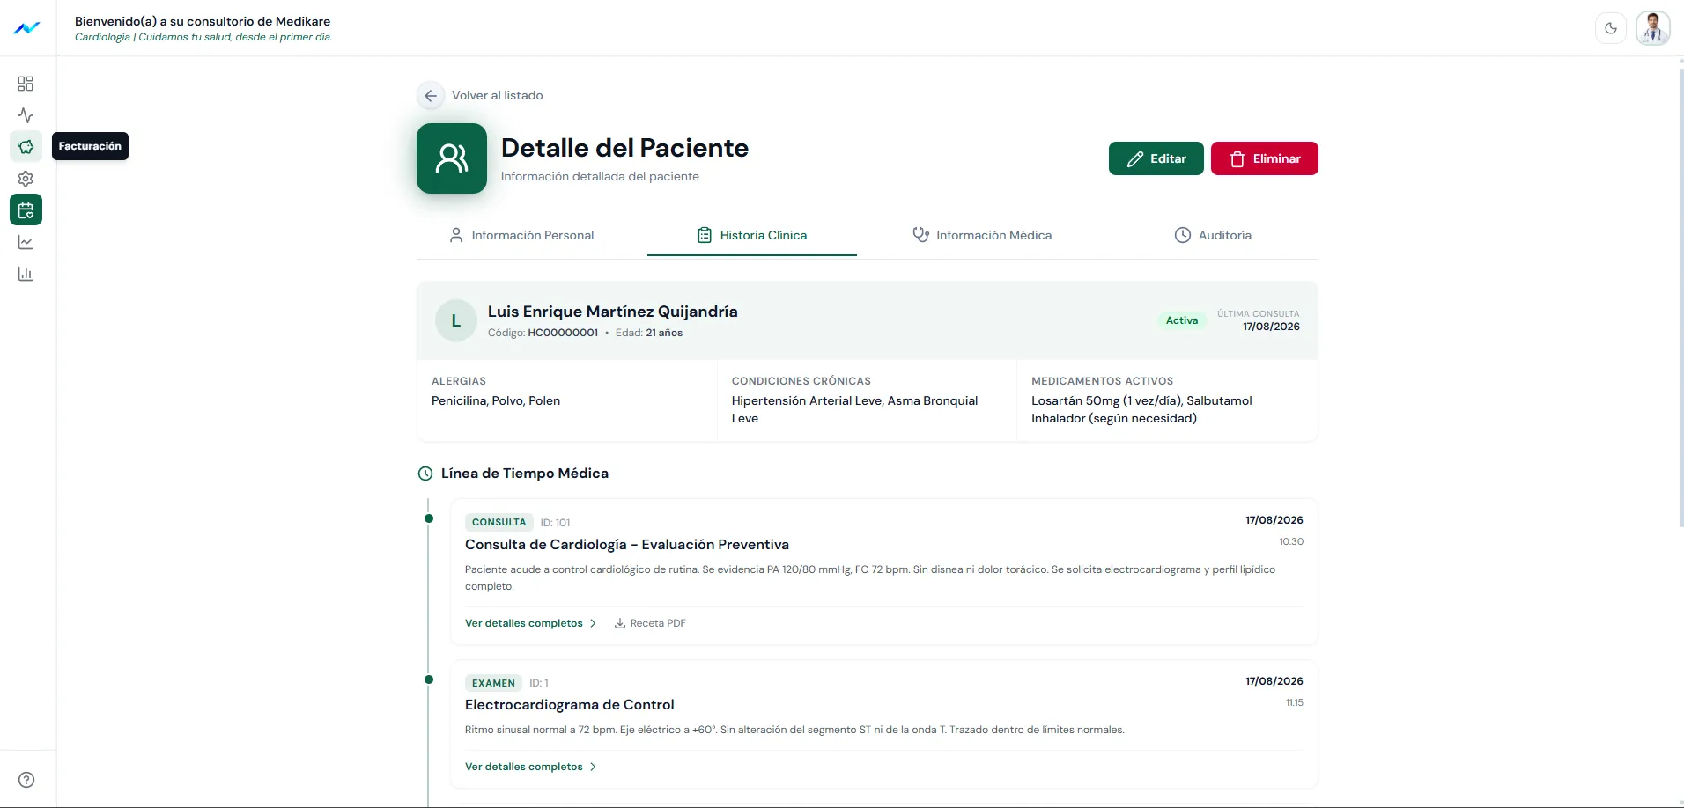Open the help question mark icon
The height and width of the screenshot is (808, 1684).
pos(26,780)
